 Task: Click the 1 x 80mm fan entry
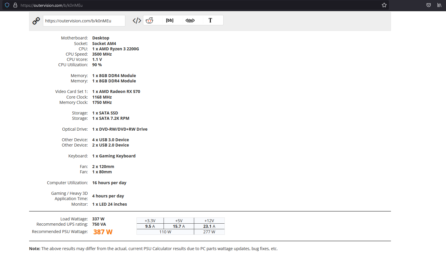click(102, 172)
